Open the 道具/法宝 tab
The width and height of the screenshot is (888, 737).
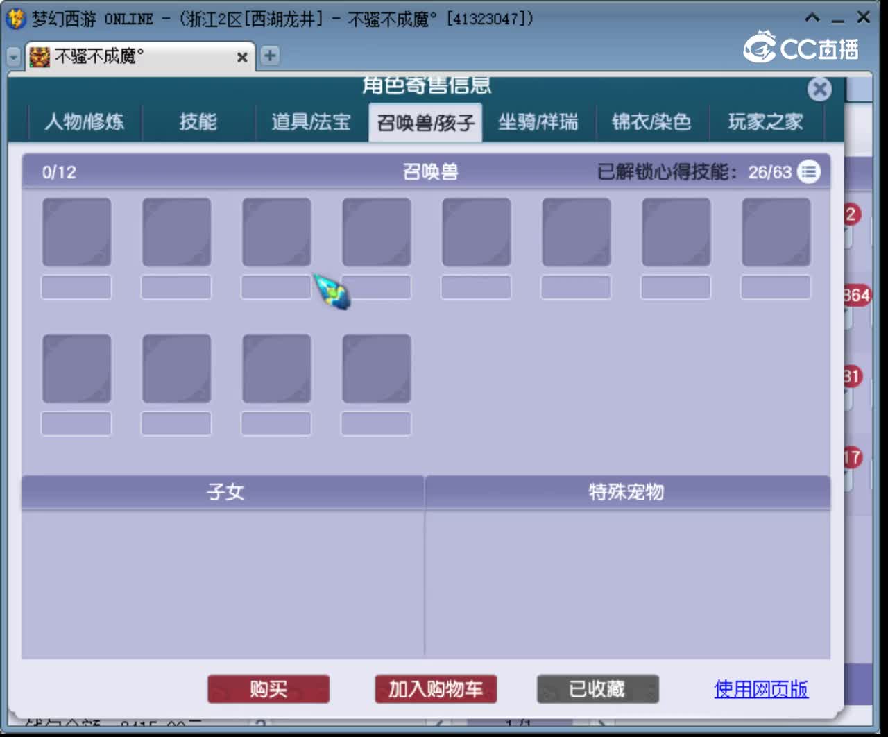pyautogui.click(x=311, y=123)
